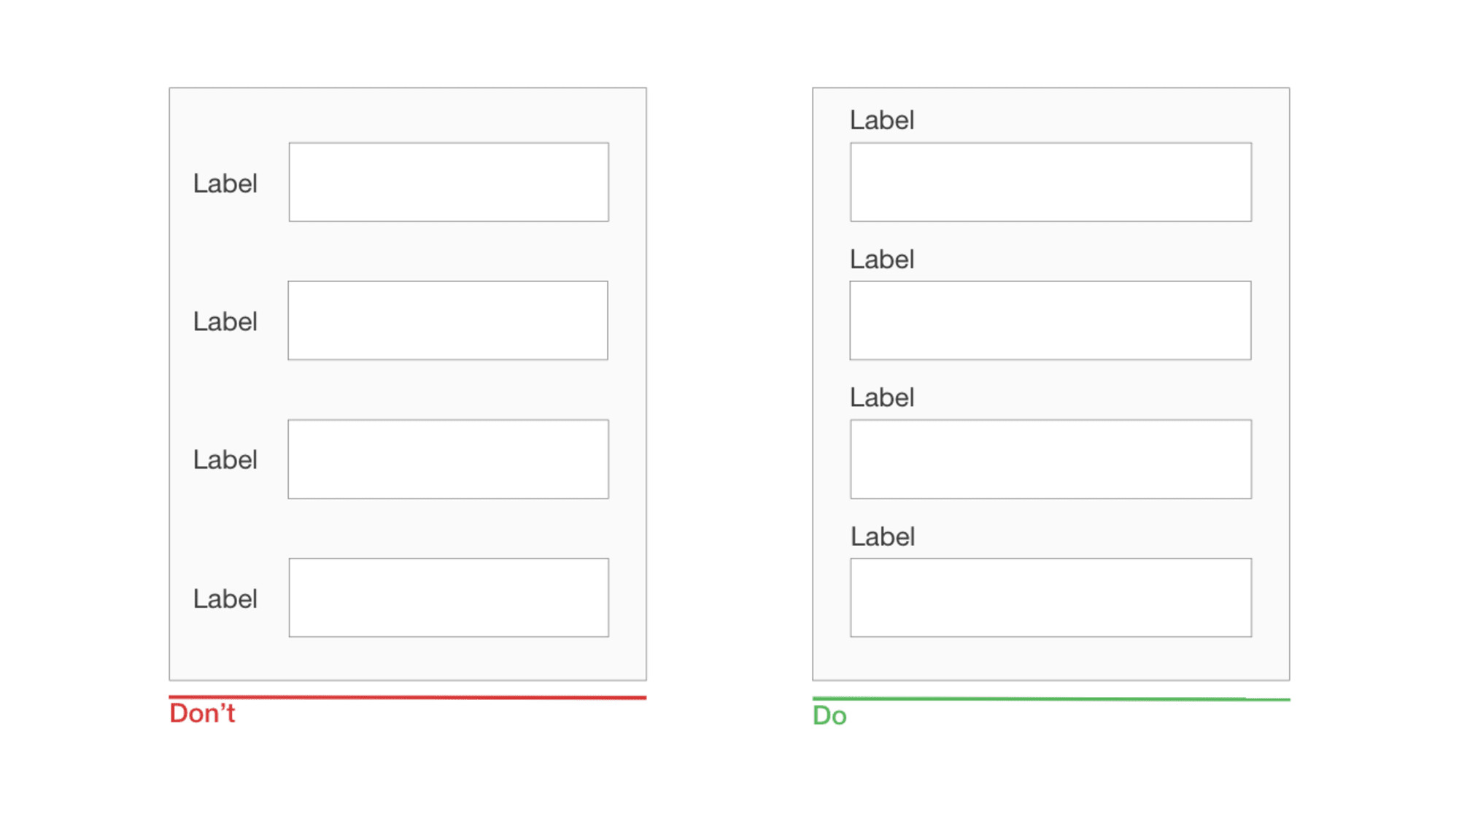Click the second top-aligned Label in the Do form
The image size is (1459, 815).
pos(882,260)
